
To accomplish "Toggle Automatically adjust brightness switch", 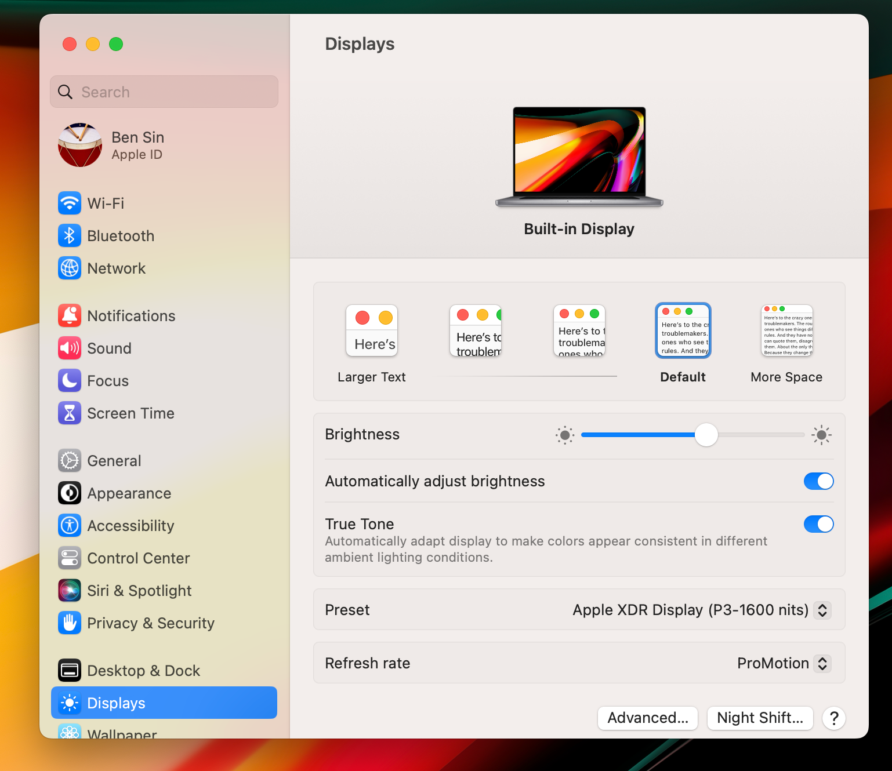I will (818, 481).
